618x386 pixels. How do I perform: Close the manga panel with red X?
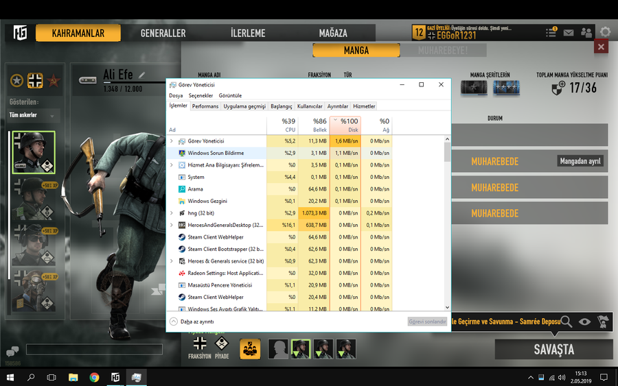(x=601, y=47)
